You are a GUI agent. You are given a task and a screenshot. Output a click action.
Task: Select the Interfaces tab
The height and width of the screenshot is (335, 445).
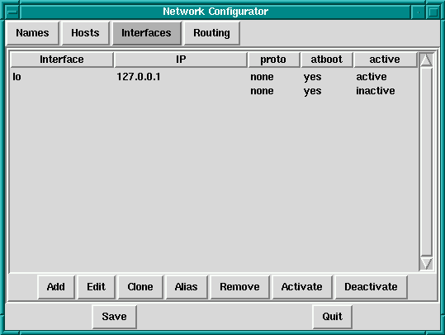pyautogui.click(x=146, y=33)
